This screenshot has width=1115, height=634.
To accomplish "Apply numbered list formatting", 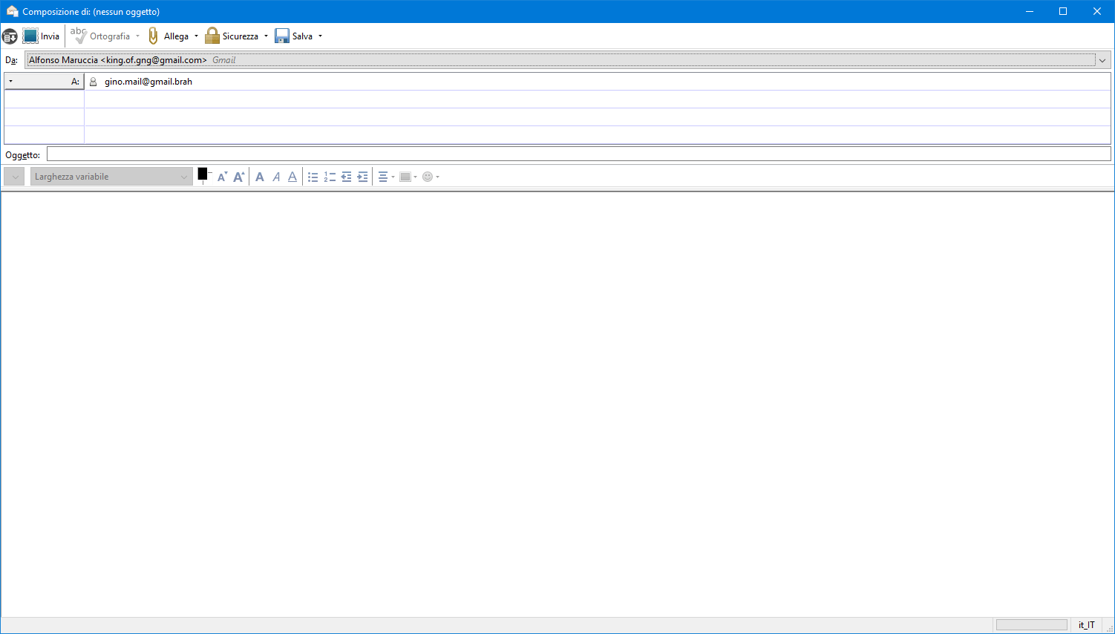I will (x=330, y=177).
